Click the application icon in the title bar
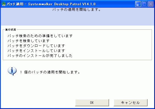Viewport: 155px width, 109px height. coord(4,4)
